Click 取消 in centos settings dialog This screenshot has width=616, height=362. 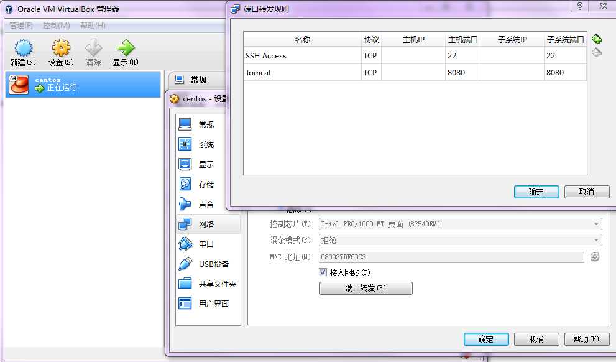(536, 339)
